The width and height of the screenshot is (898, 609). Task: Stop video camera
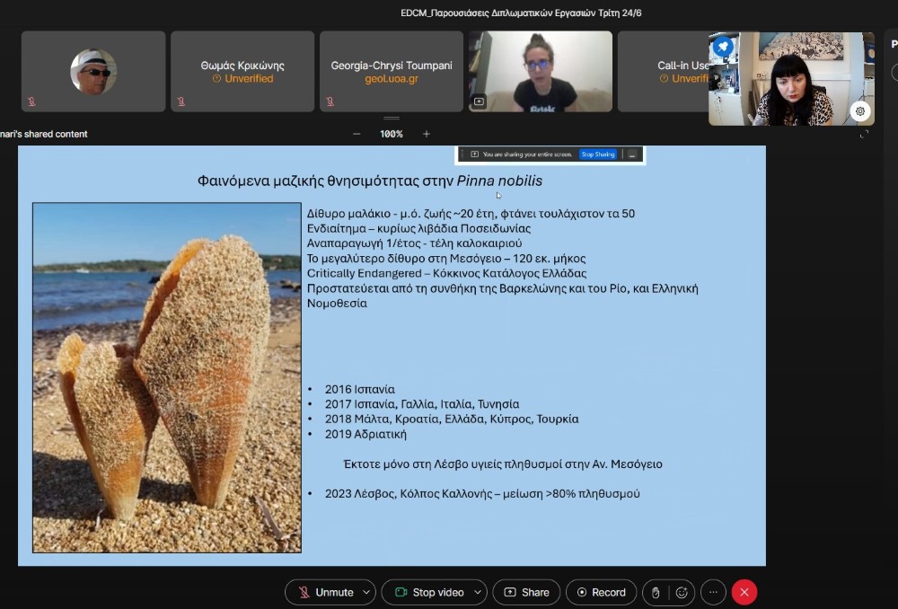(427, 592)
